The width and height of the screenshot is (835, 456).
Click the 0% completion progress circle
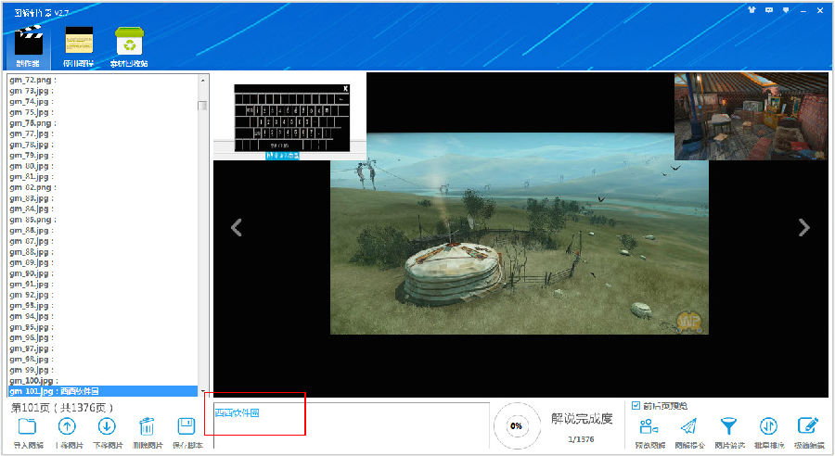click(516, 425)
